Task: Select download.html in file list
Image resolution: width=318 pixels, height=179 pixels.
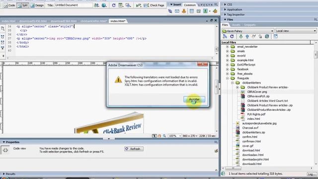Action: pos(251,150)
